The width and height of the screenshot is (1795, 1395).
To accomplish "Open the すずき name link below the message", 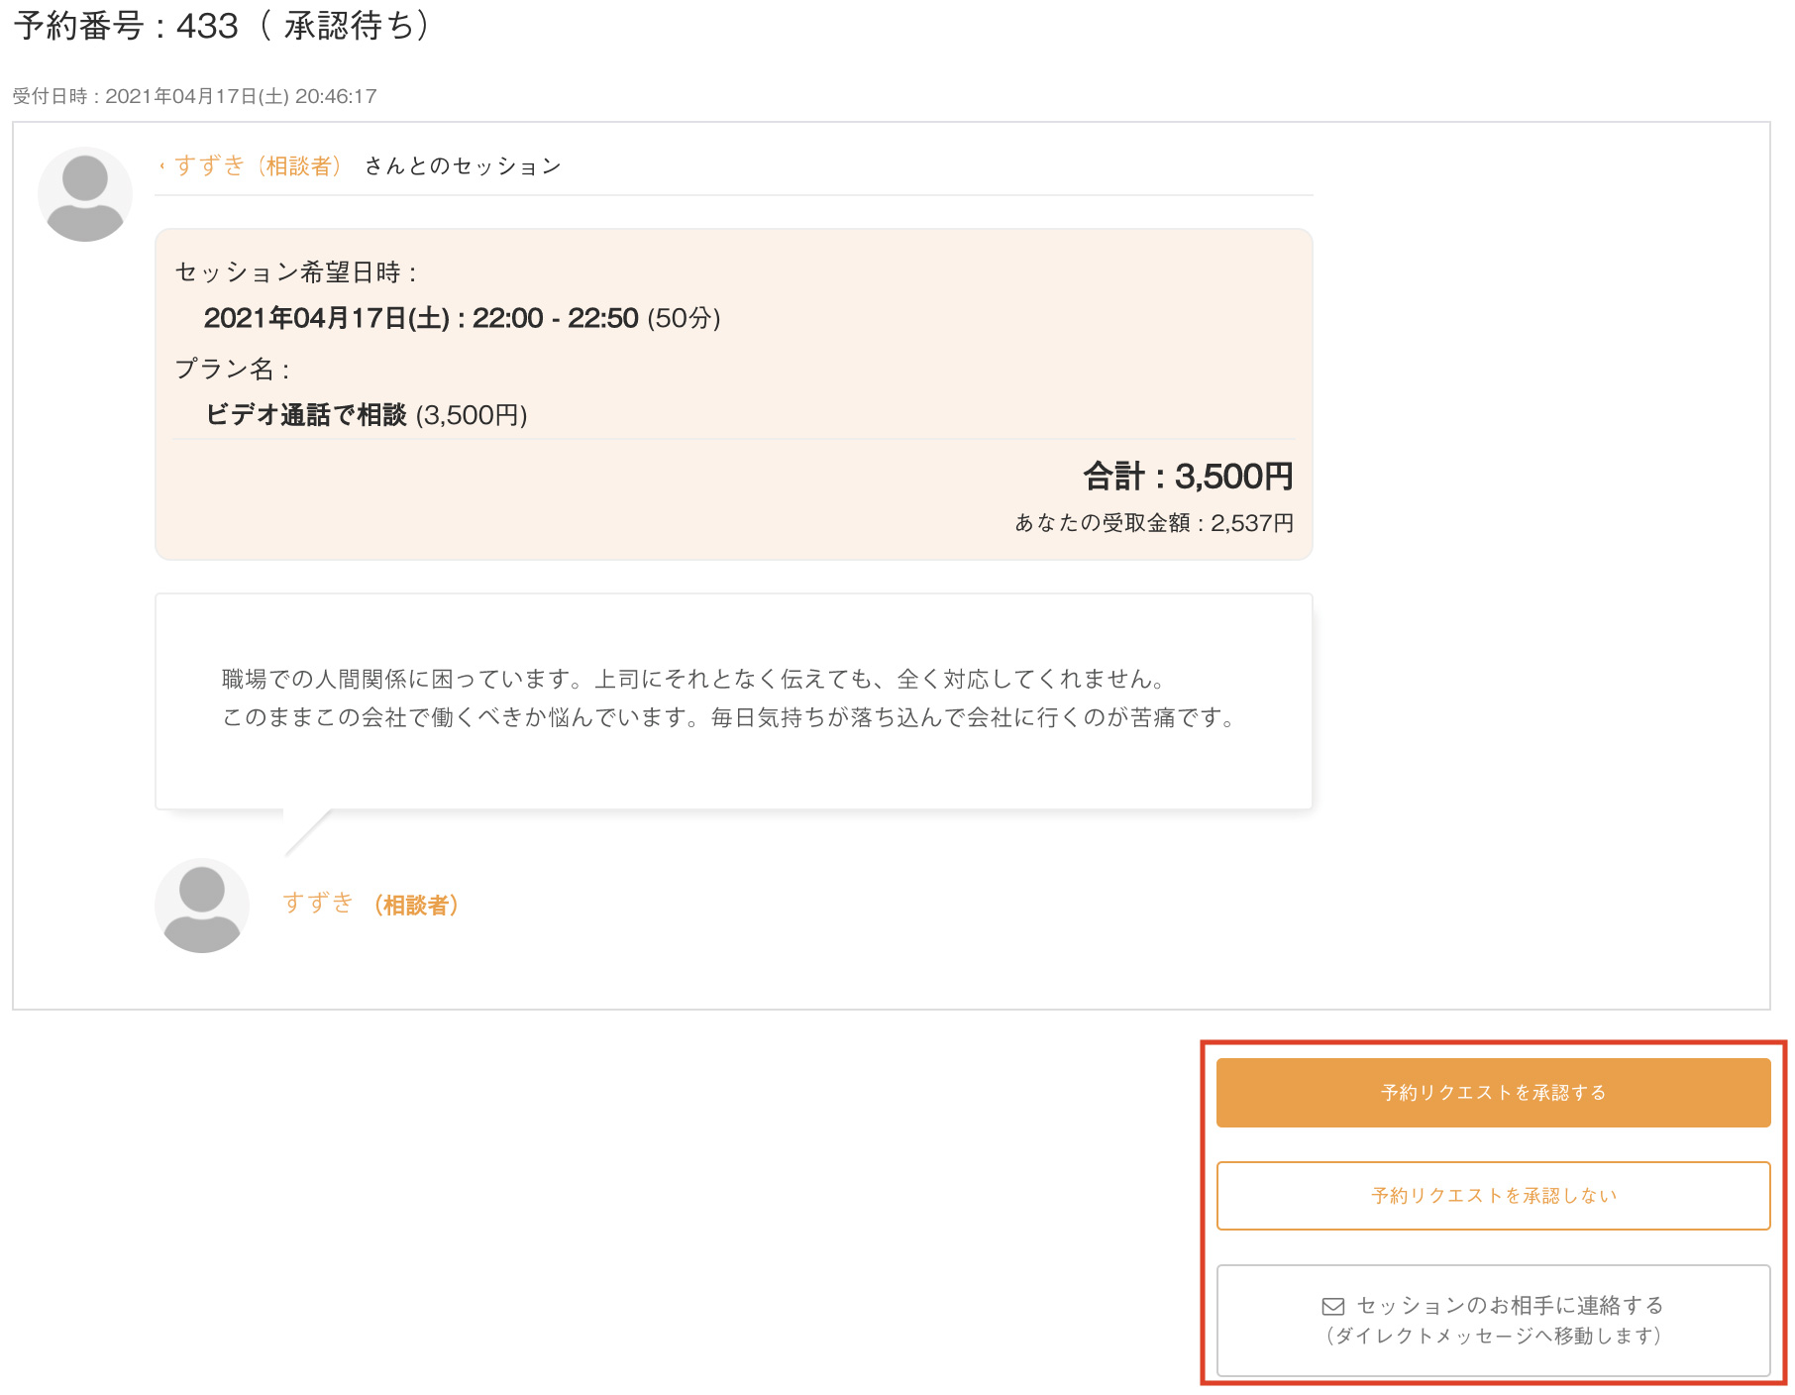I will click(x=318, y=904).
